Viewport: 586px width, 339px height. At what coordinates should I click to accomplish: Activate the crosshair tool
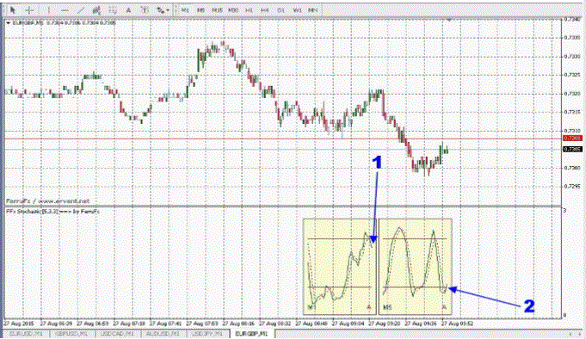pyautogui.click(x=29, y=10)
